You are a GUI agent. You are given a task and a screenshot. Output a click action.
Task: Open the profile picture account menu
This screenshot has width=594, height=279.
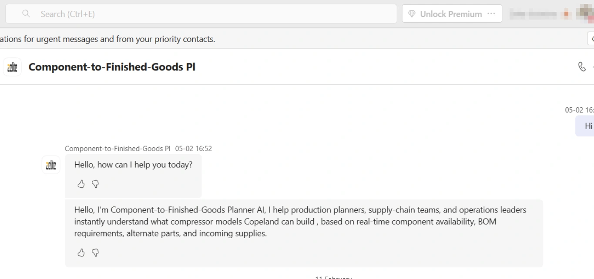[587, 13]
